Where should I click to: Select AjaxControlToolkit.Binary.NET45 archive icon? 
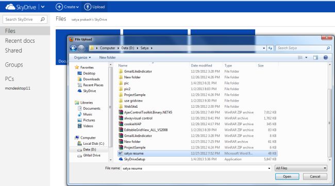pos(121,112)
